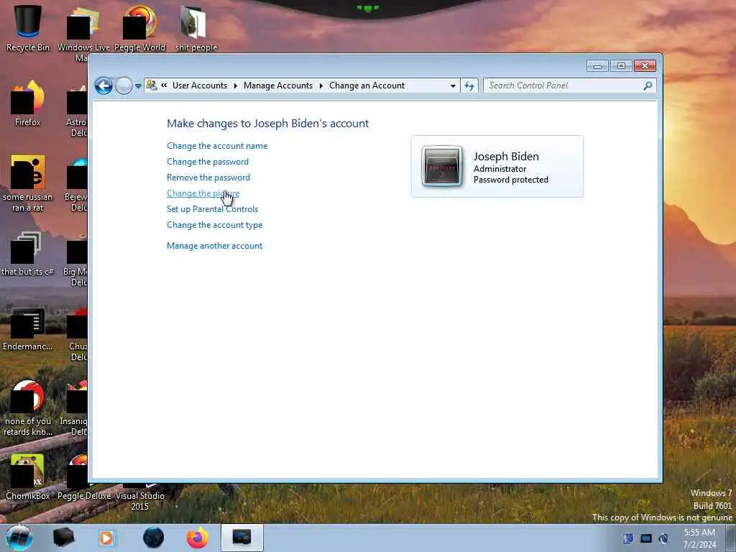Click the monitor icon in system tray
The width and height of the screenshot is (736, 552).
point(646,538)
